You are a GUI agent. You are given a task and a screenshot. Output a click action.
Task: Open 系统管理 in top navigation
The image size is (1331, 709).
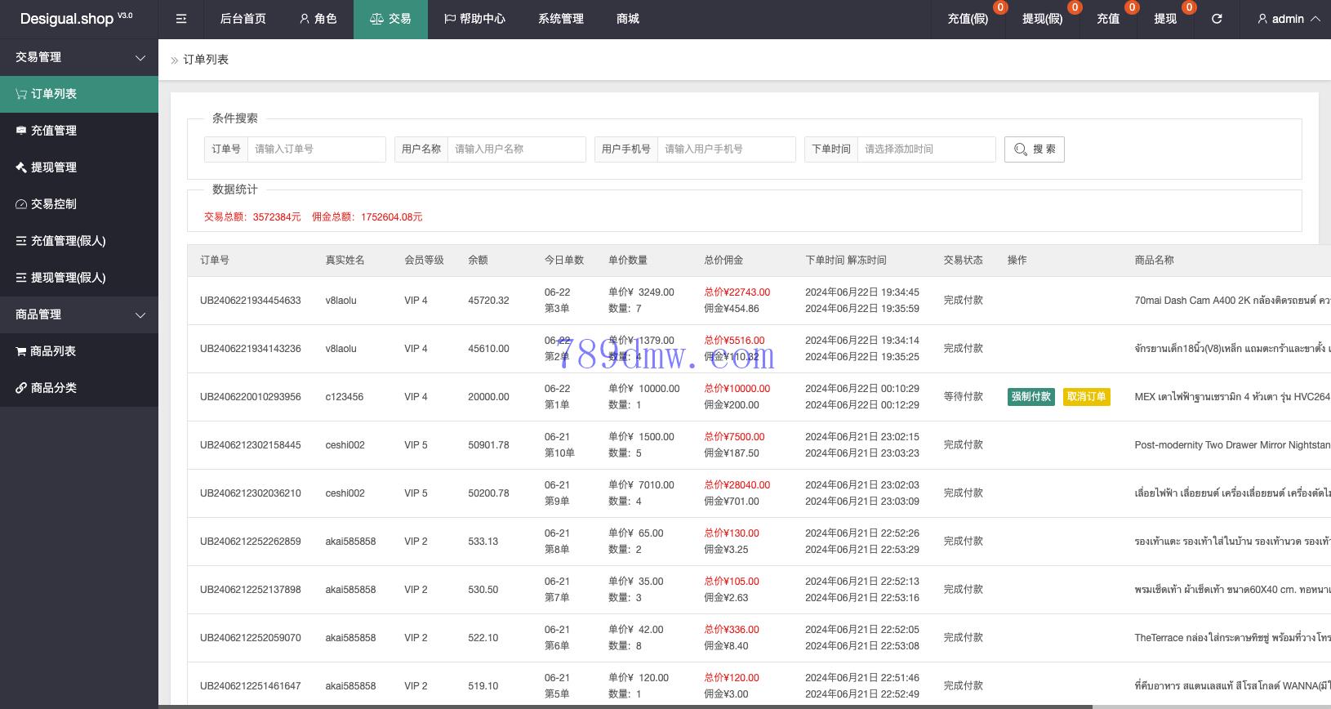[561, 19]
